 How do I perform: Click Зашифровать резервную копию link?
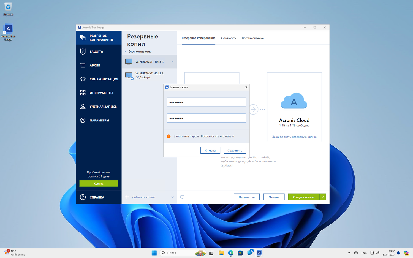click(x=294, y=137)
